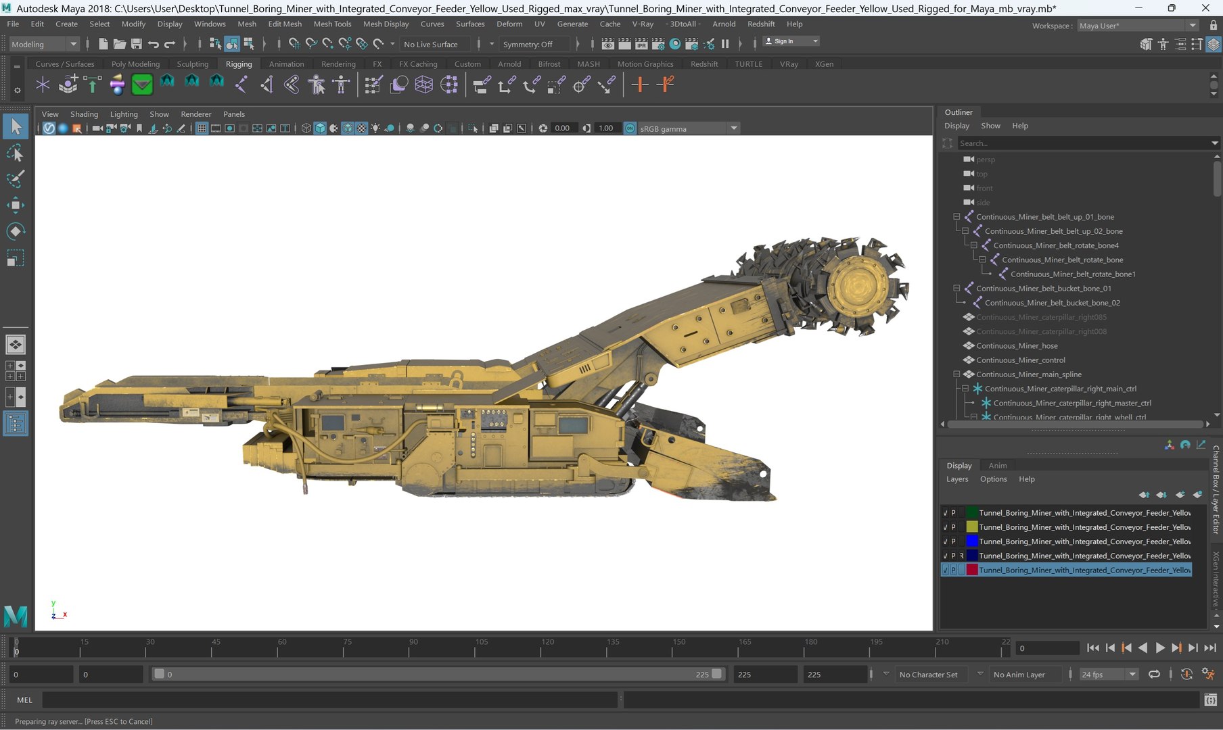
Task: Toggle visibility of olive-yellow display layer
Action: click(x=945, y=527)
